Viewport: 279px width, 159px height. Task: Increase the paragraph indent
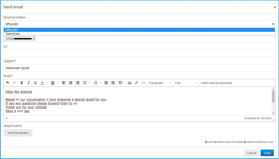tap(113, 83)
